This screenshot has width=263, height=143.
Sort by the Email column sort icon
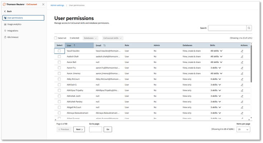pos(104,45)
